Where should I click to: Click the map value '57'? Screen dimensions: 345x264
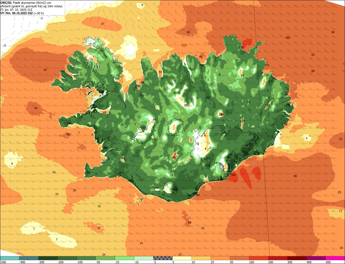coord(120,176)
